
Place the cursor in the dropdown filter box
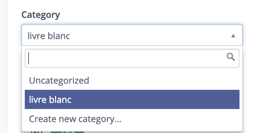[132, 58]
